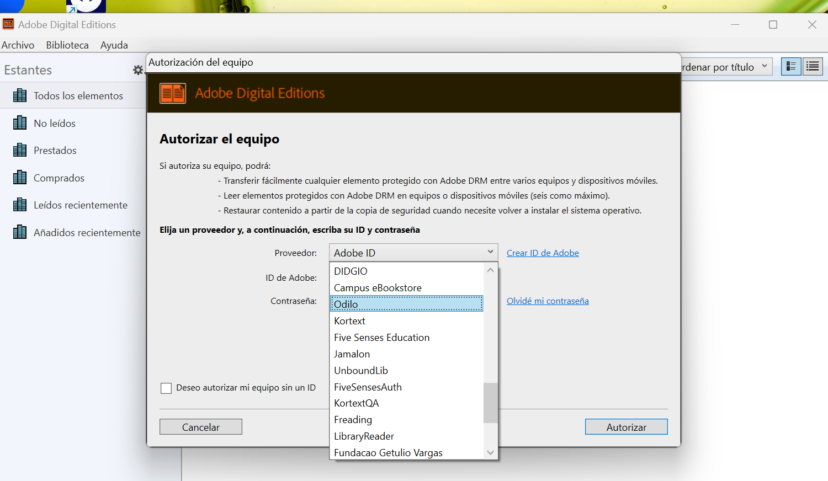Click the No leídos bookshelf icon

20,122
